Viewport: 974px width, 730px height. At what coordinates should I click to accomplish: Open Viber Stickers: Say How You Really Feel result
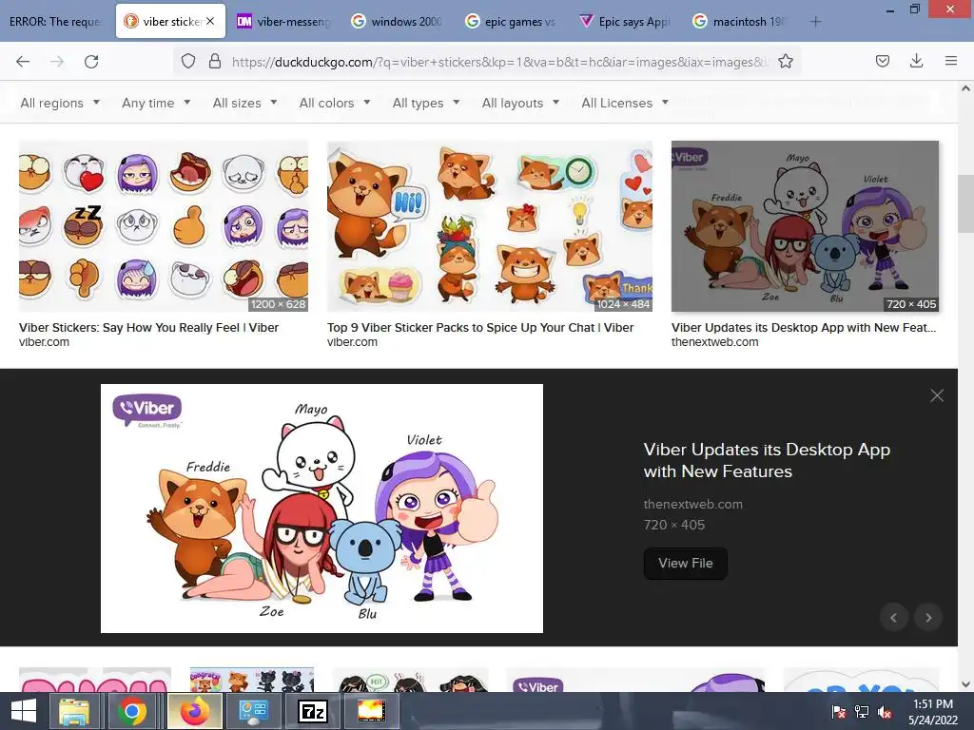pyautogui.click(x=148, y=328)
